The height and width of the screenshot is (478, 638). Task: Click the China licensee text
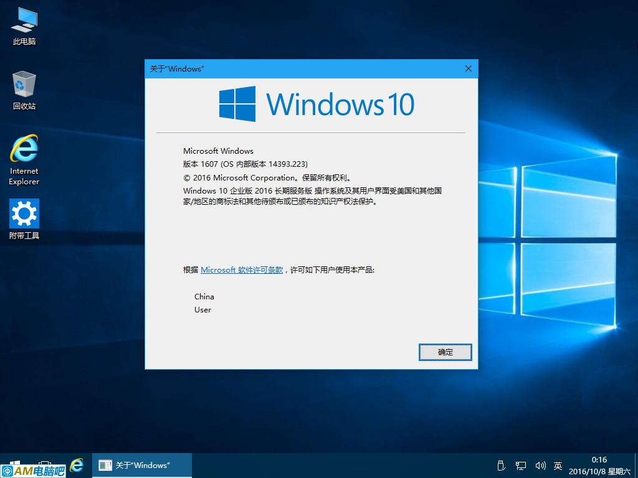click(204, 296)
